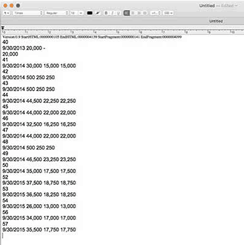Open the list bullets and numbering dropdown

pyautogui.click(x=168, y=13)
